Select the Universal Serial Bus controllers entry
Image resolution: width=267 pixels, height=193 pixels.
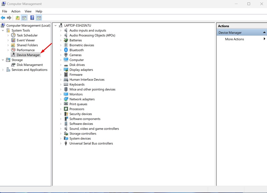pos(87,143)
